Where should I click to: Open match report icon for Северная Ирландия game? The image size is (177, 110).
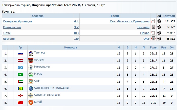pos(153,21)
